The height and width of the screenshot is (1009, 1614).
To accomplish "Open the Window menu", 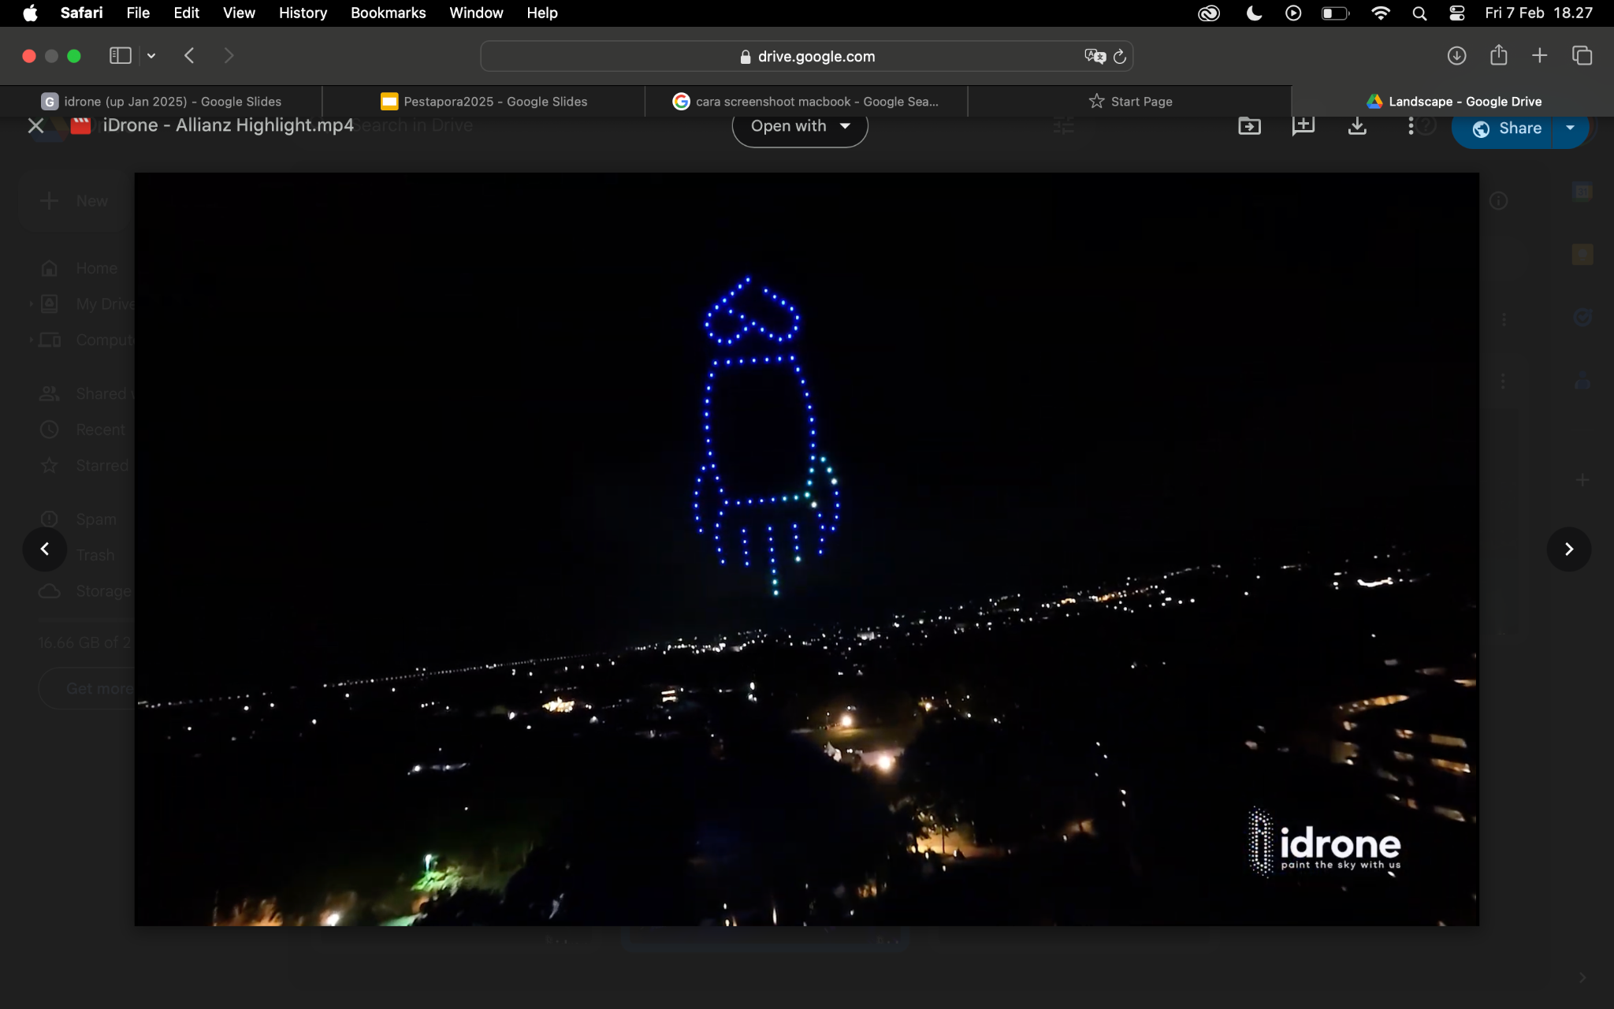I will click(476, 13).
